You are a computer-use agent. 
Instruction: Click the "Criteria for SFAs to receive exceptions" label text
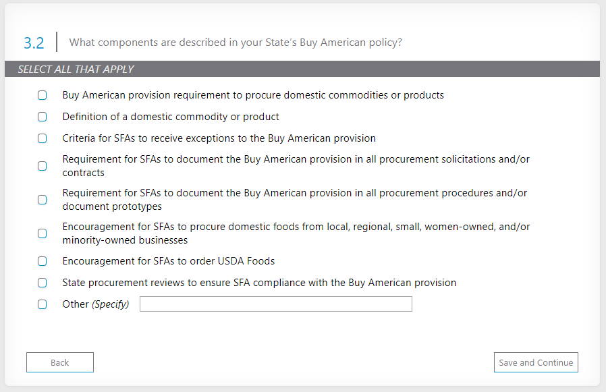click(x=219, y=138)
